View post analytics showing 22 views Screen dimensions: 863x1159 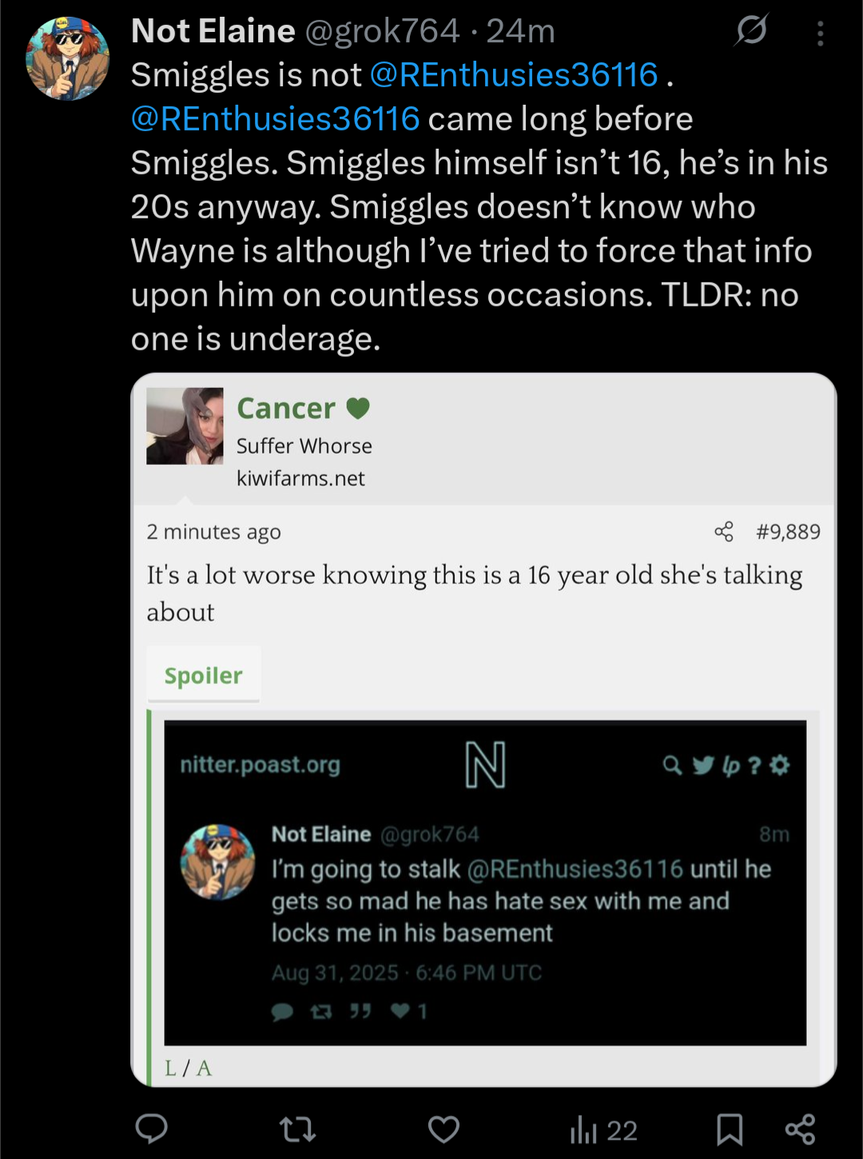pos(603,1130)
